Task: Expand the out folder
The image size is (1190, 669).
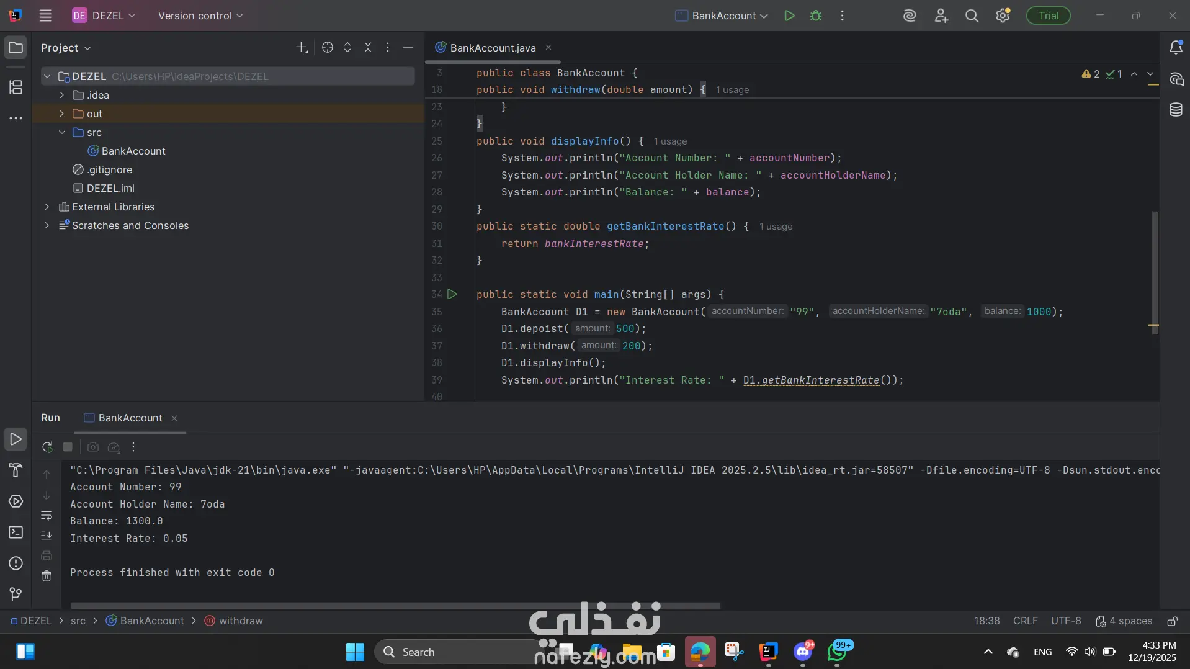Action: click(62, 114)
